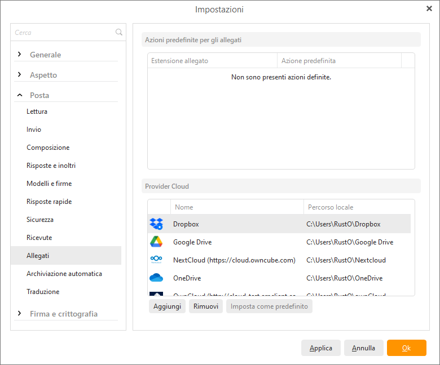The image size is (440, 365).
Task: Open the Lettura settings page
Action: (x=37, y=112)
